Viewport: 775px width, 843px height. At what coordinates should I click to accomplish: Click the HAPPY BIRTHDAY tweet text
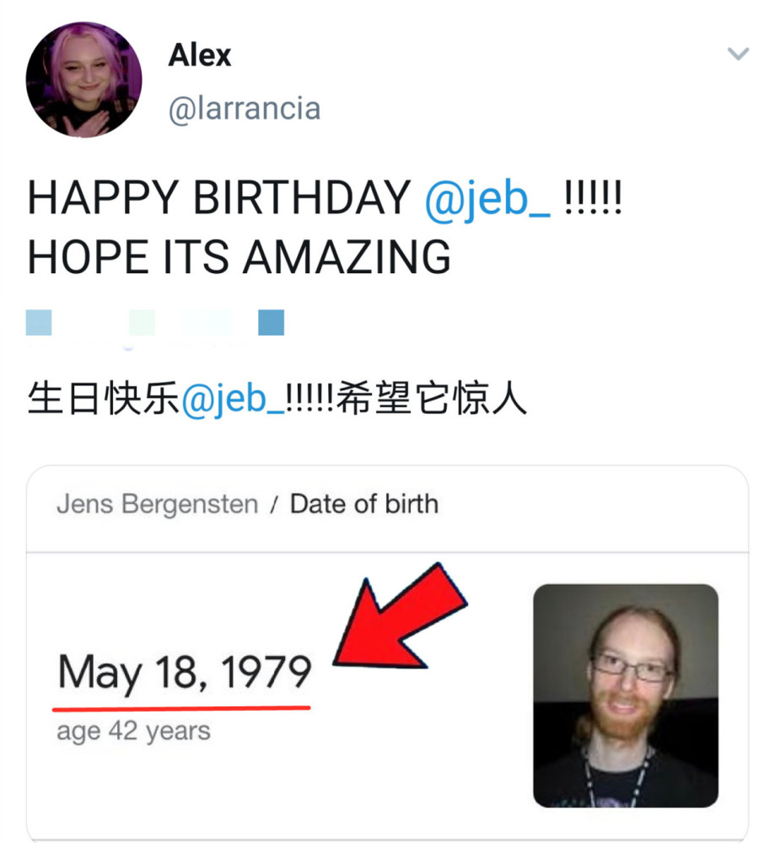(325, 198)
